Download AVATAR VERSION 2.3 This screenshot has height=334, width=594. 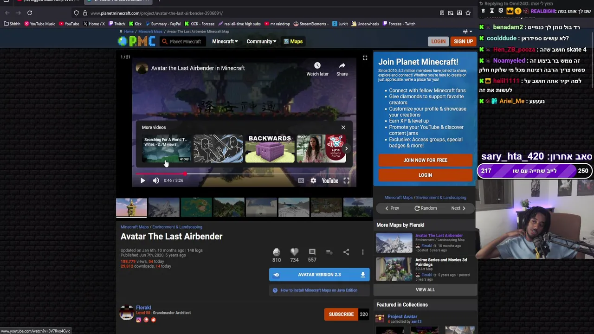coord(319,275)
